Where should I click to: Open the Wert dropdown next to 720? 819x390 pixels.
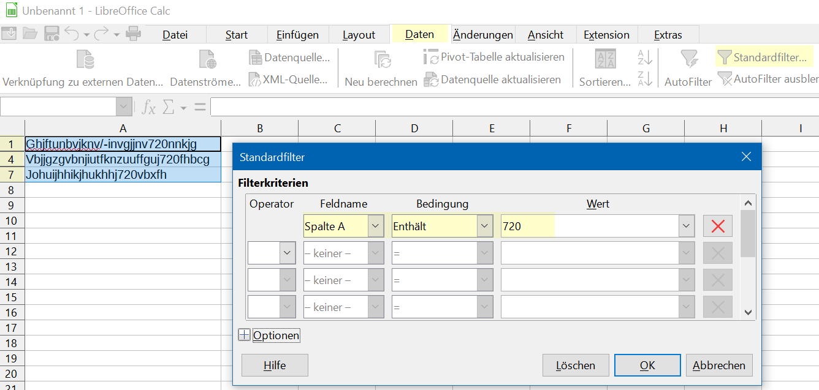pos(685,225)
